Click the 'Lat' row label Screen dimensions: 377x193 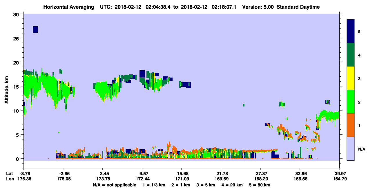click(10, 174)
